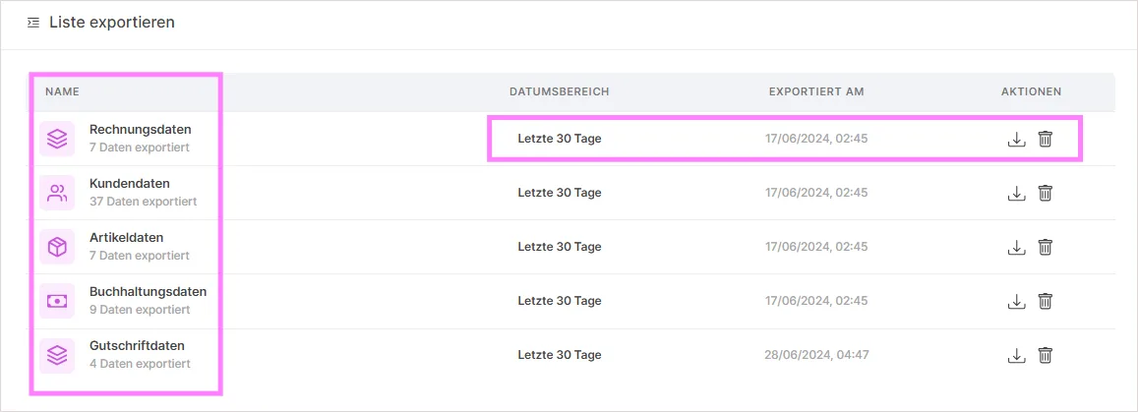Viewport: 1138px width, 412px height.
Task: Click the Buchhaltungsdaten banknote icon
Action: click(x=57, y=301)
